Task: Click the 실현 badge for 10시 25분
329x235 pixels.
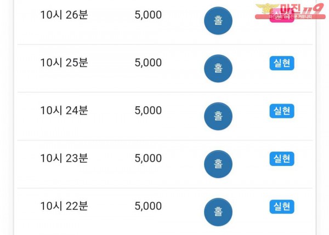Action: [x=282, y=63]
